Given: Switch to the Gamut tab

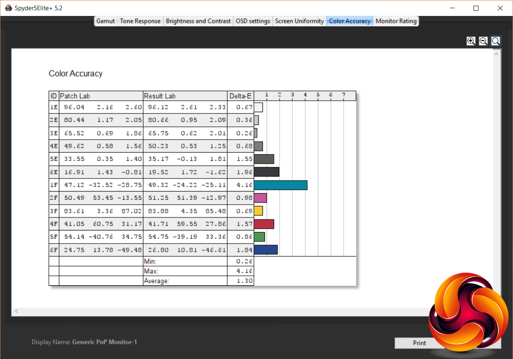Looking at the screenshot, I should pyautogui.click(x=105, y=21).
